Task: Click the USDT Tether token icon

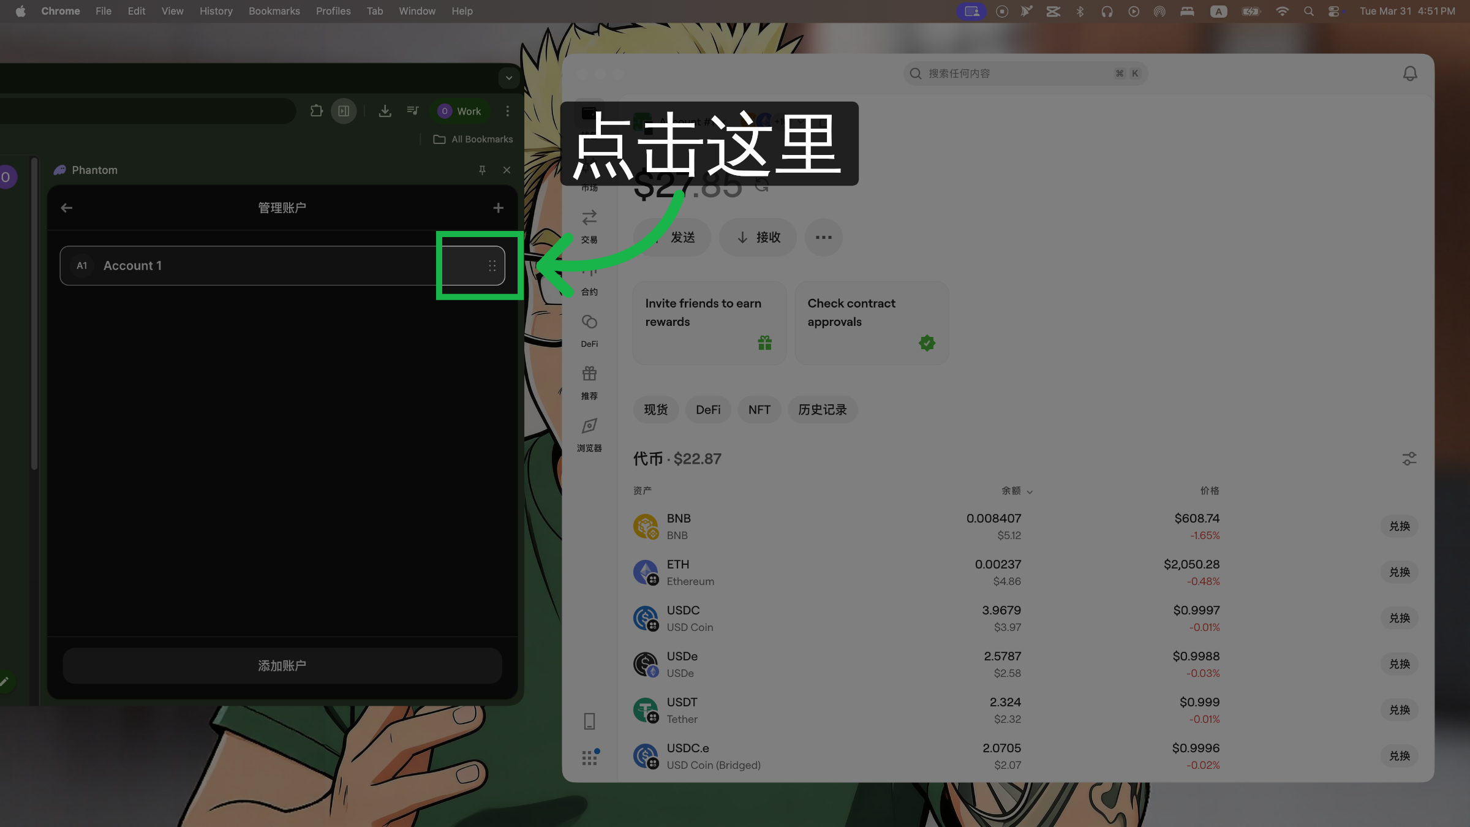Action: pyautogui.click(x=646, y=710)
